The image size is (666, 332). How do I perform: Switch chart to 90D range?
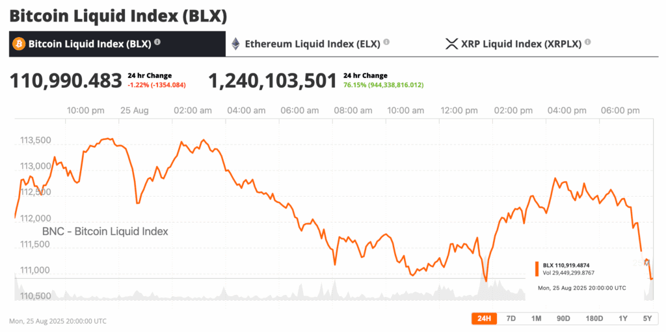click(563, 318)
